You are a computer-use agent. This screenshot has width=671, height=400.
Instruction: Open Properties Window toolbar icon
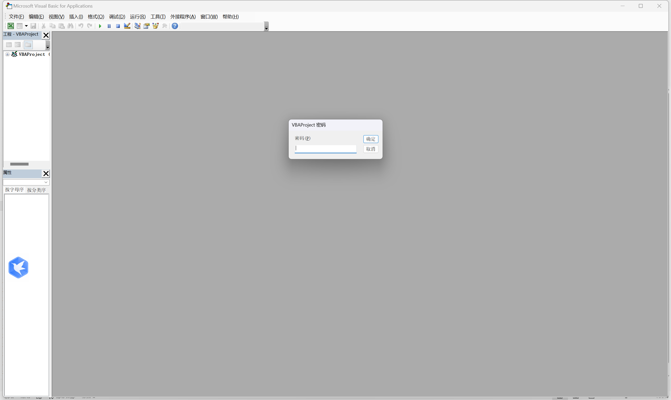147,26
